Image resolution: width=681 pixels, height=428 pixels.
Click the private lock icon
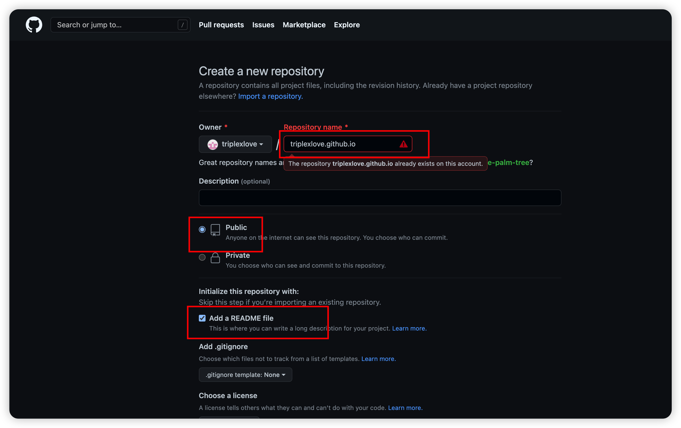(x=215, y=258)
